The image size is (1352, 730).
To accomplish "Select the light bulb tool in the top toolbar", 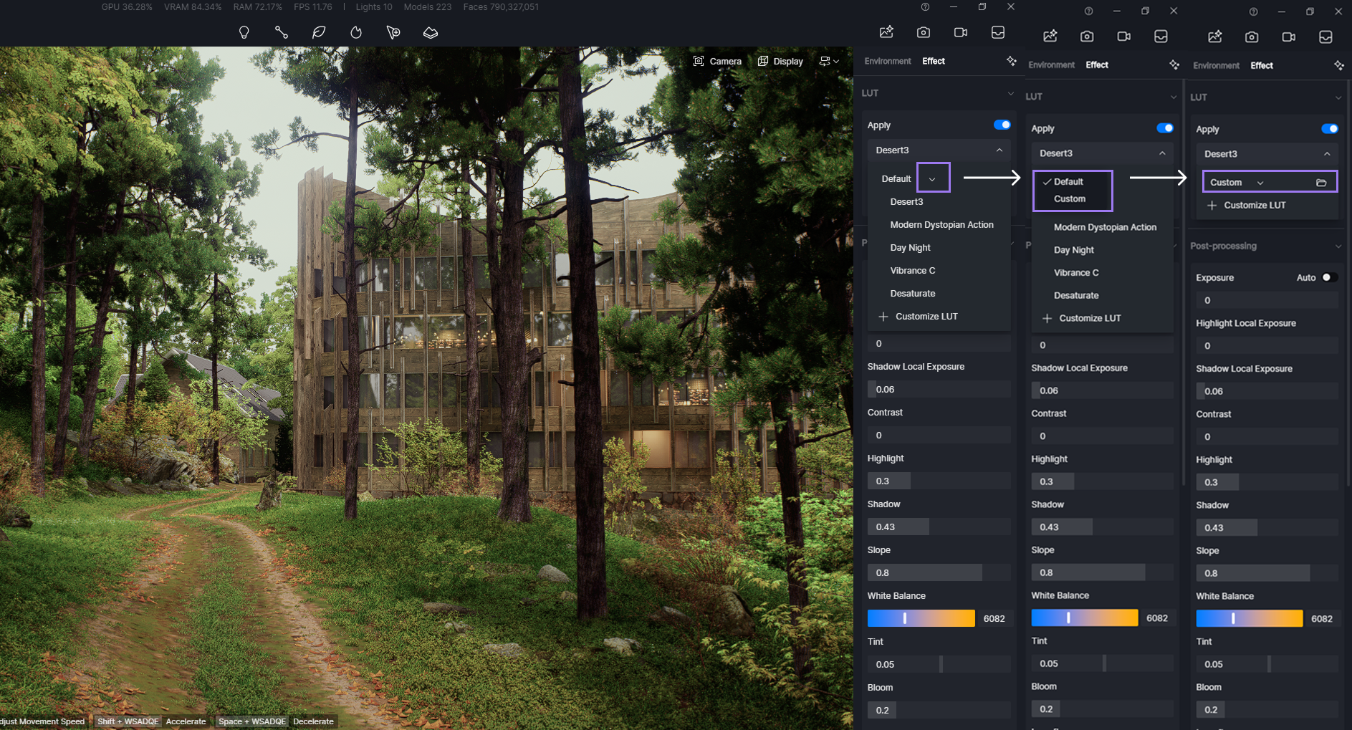I will pyautogui.click(x=244, y=33).
